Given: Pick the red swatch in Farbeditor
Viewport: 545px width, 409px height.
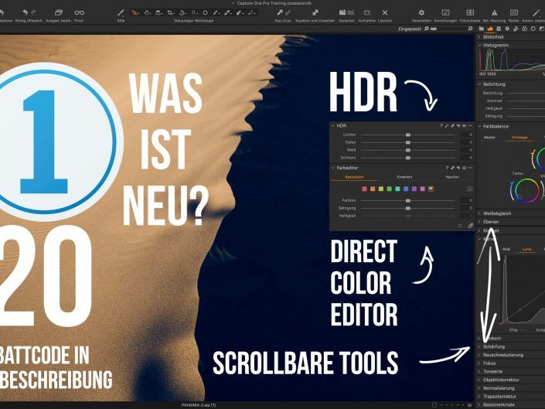Looking at the screenshot, I should [364, 189].
